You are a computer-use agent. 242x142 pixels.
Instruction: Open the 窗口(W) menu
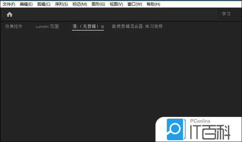pyautogui.click(x=135, y=4)
